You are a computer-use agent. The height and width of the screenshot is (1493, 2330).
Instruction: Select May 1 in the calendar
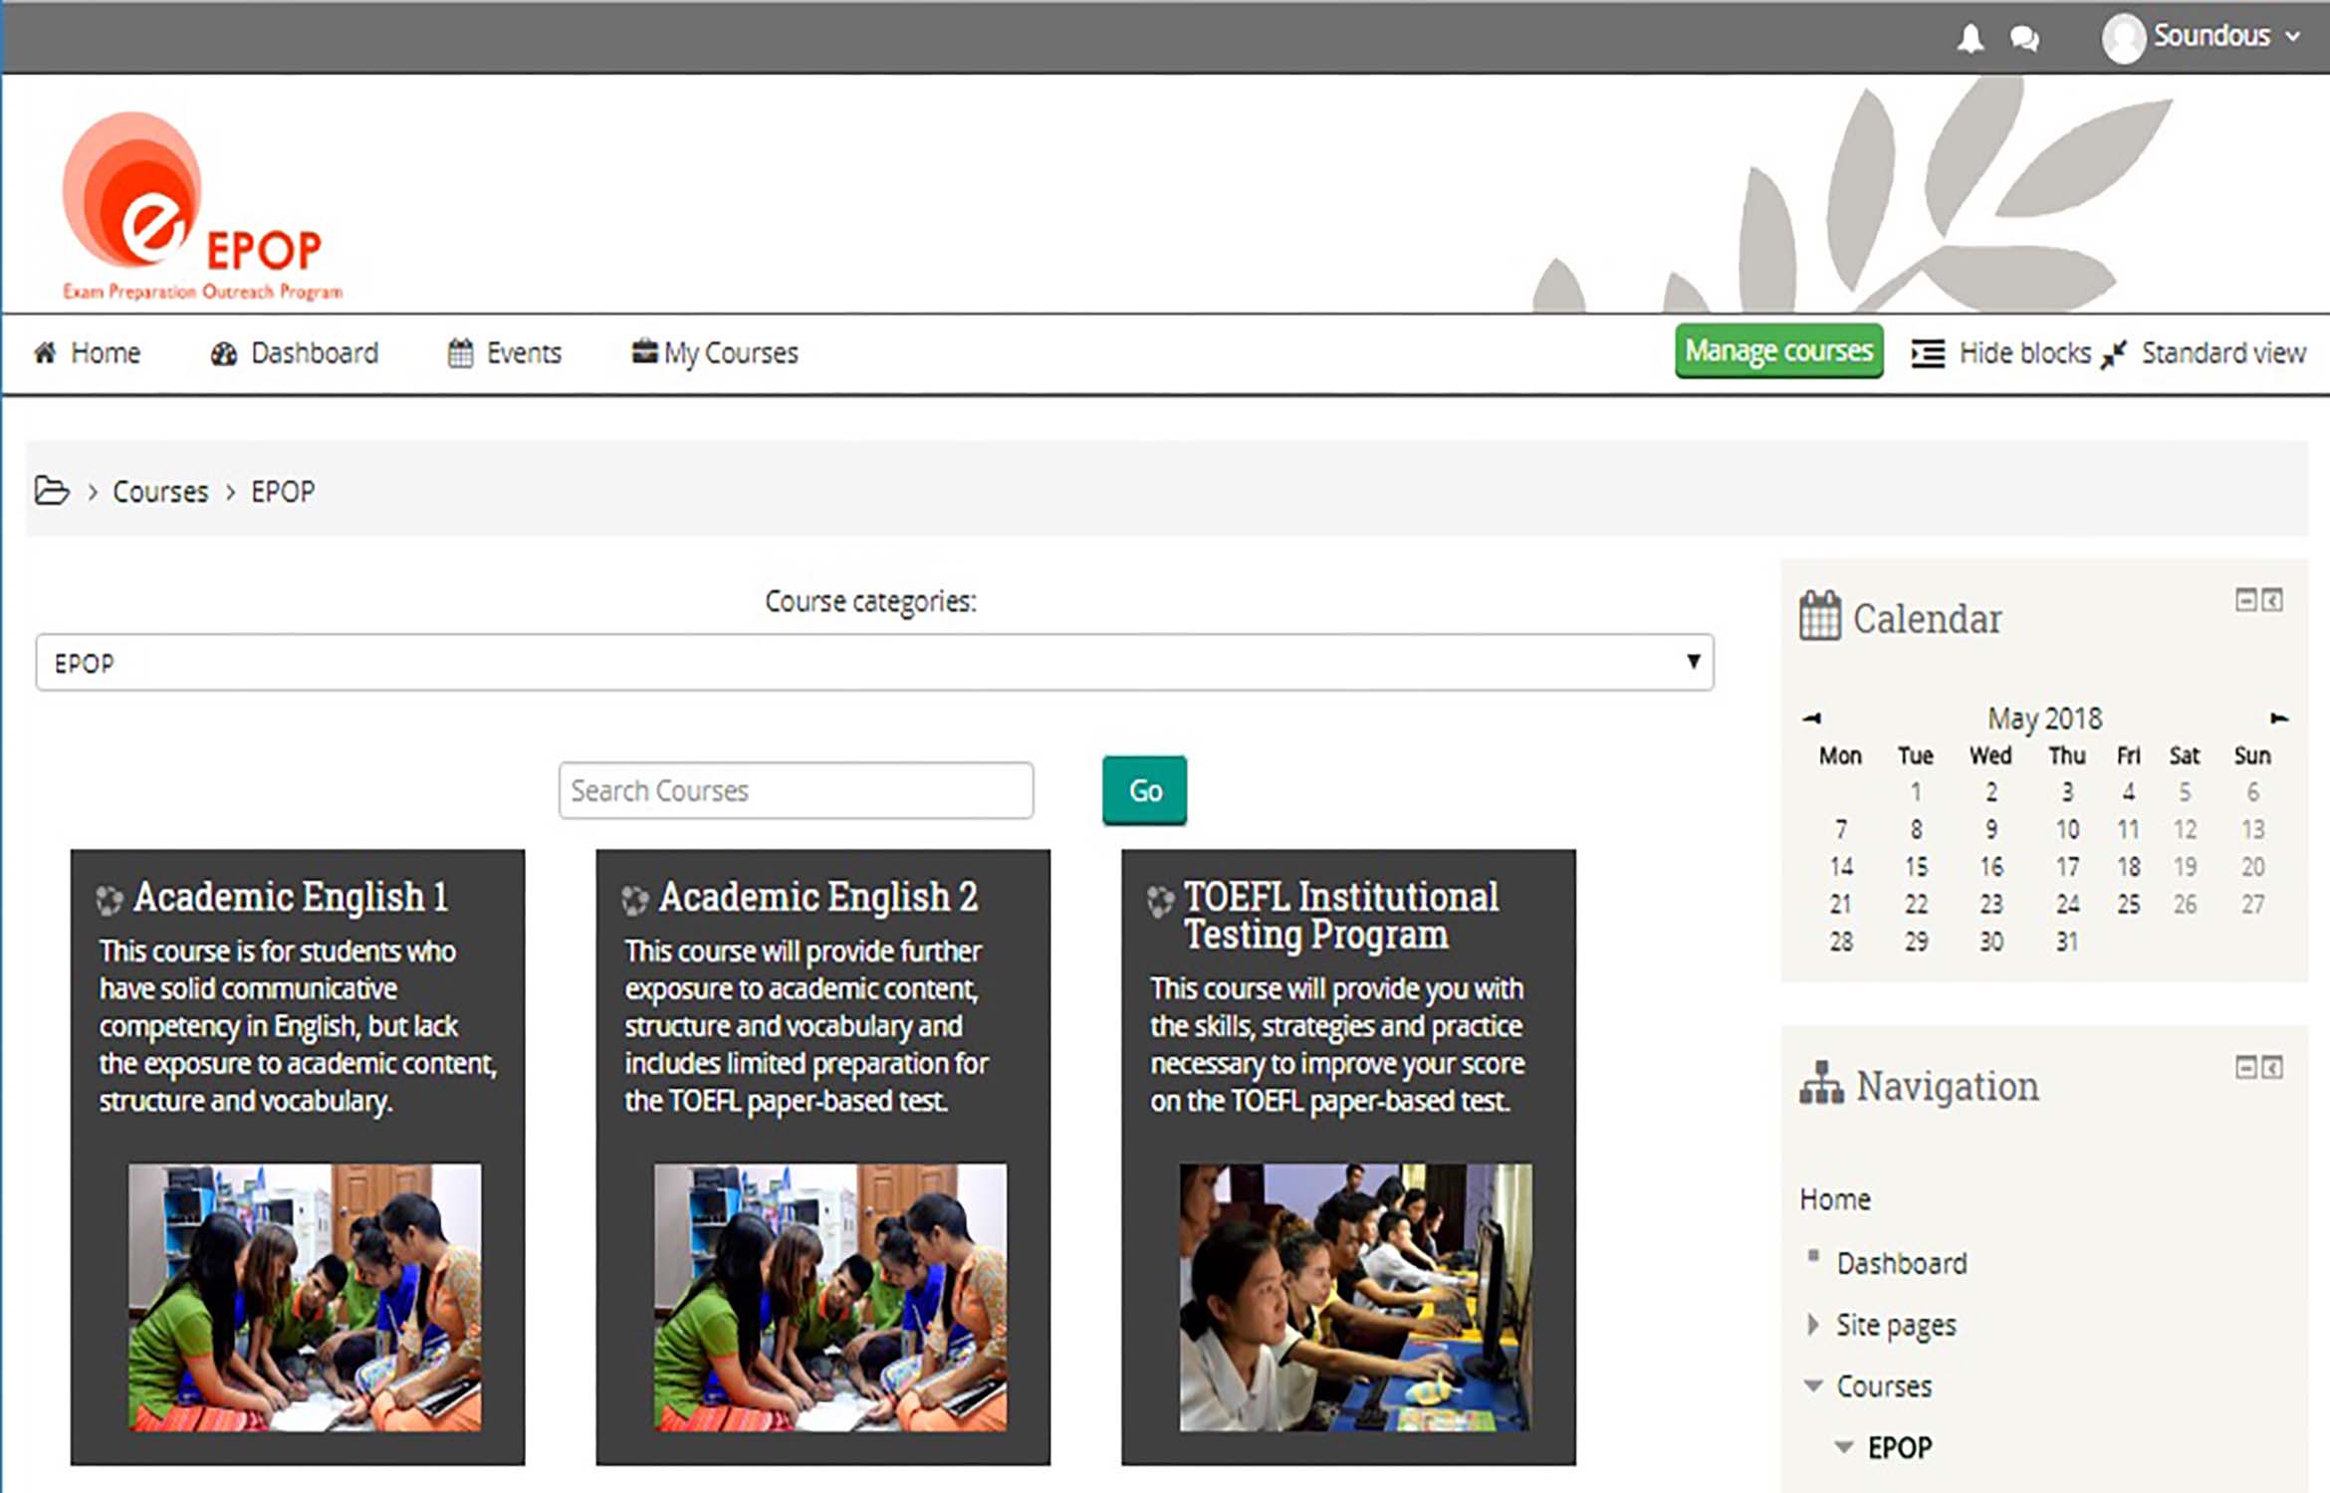point(1916,792)
